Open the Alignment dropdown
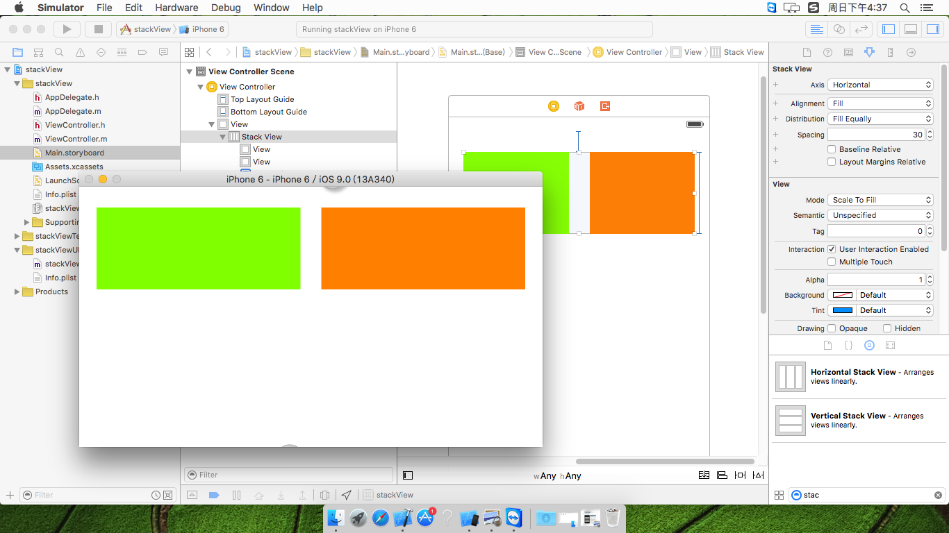Screen dimensions: 949x533 pos(880,103)
